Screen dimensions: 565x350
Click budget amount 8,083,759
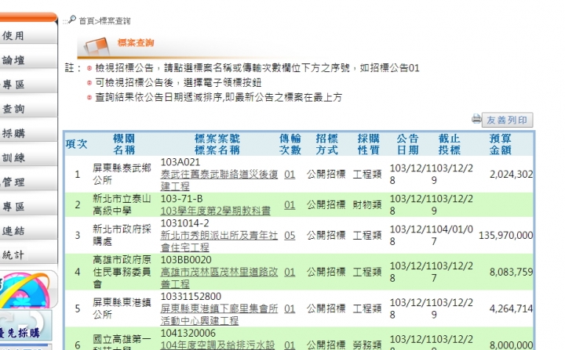coord(511,272)
